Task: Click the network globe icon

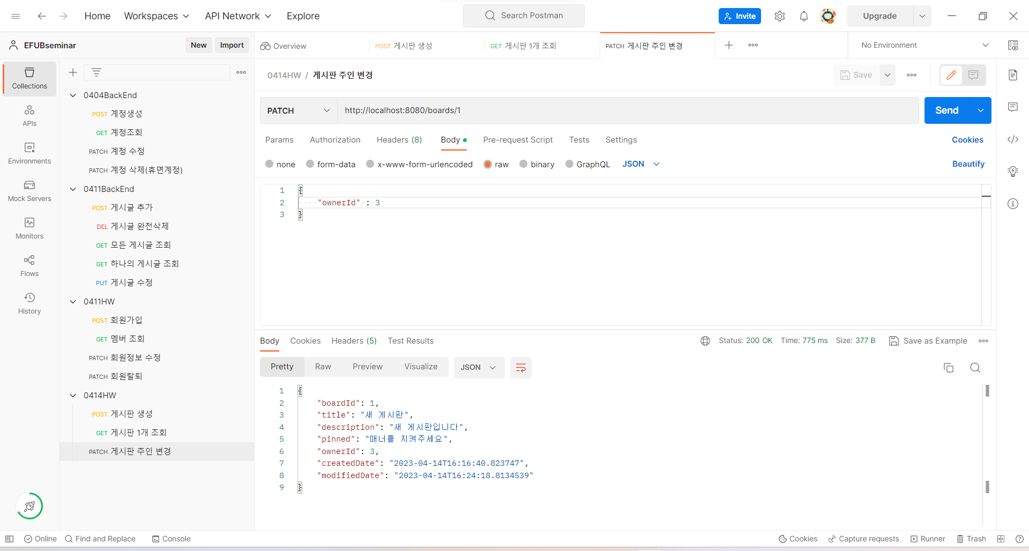Action: [705, 341]
